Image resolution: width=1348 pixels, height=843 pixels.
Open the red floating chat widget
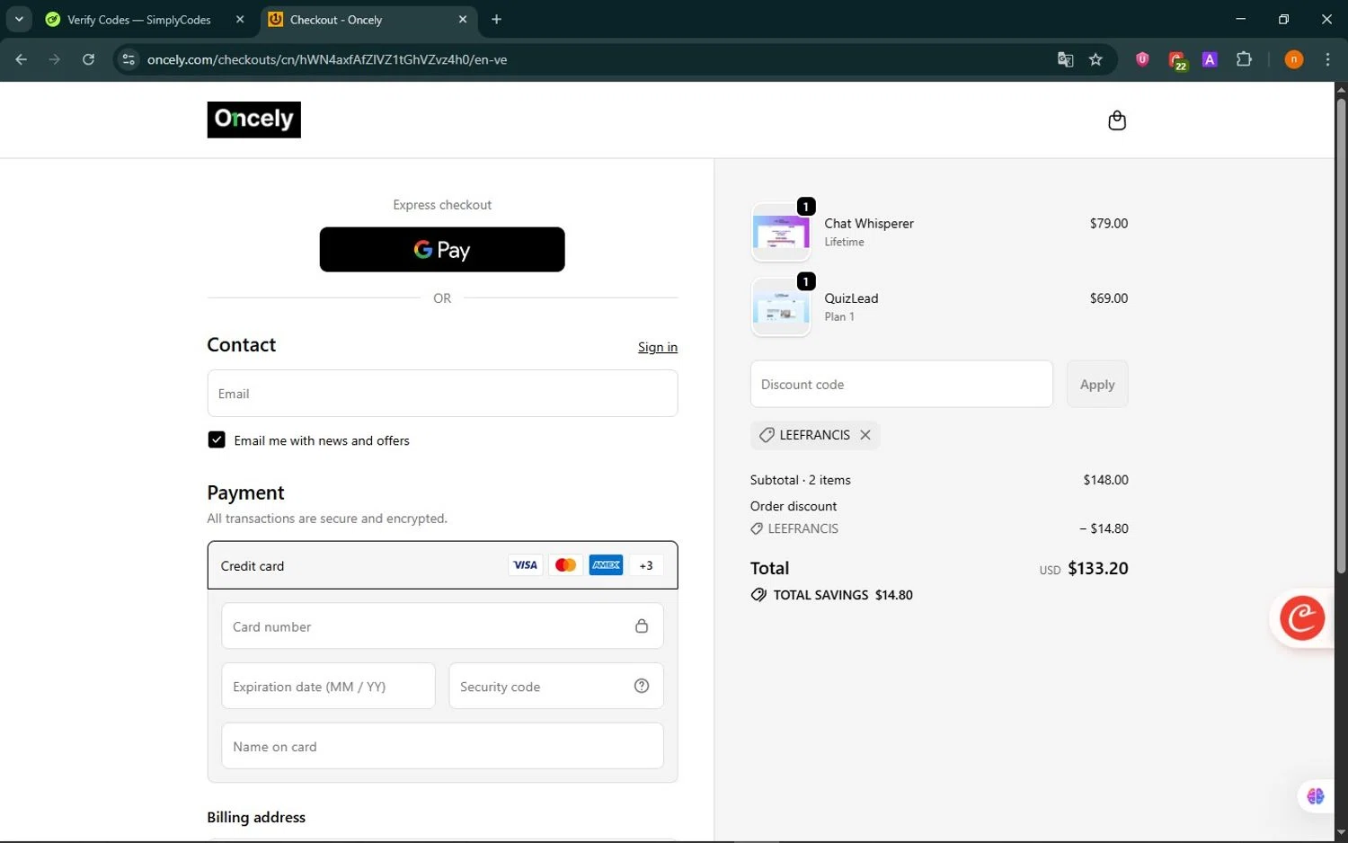[1302, 618]
